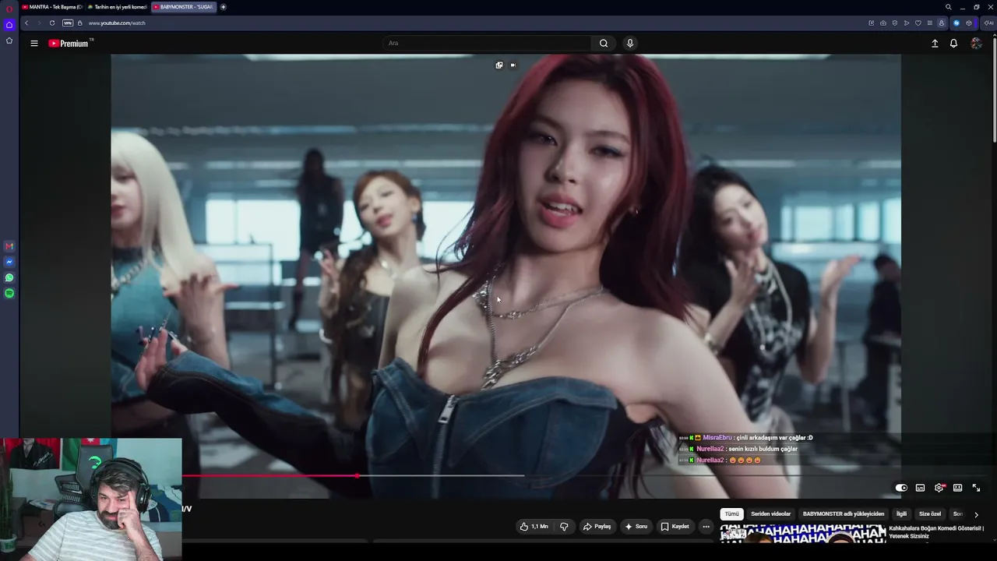997x561 pixels.
Task: Click the 'MisraEbru' chat username
Action: pos(717,438)
